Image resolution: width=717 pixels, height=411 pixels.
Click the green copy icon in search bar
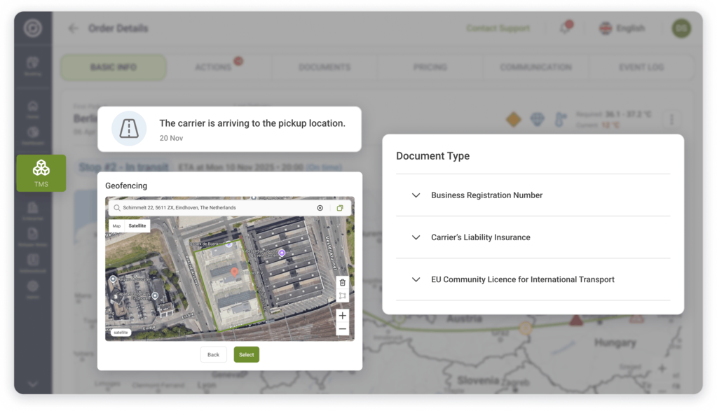pos(340,208)
